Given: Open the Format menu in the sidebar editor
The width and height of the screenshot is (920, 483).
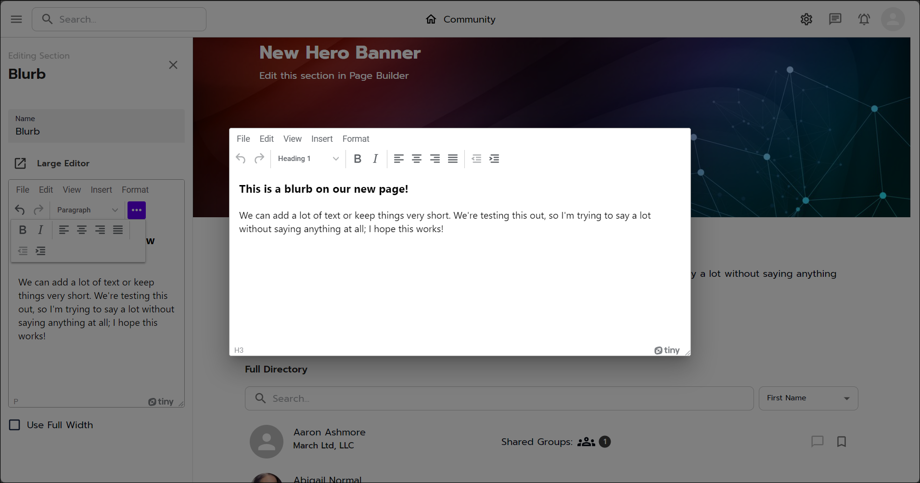Looking at the screenshot, I should [135, 190].
